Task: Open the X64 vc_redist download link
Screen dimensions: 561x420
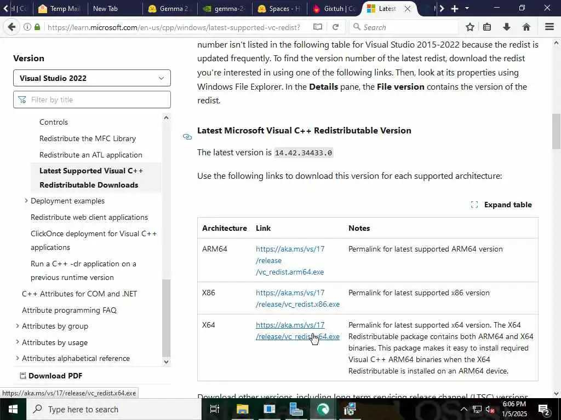Action: (x=297, y=331)
